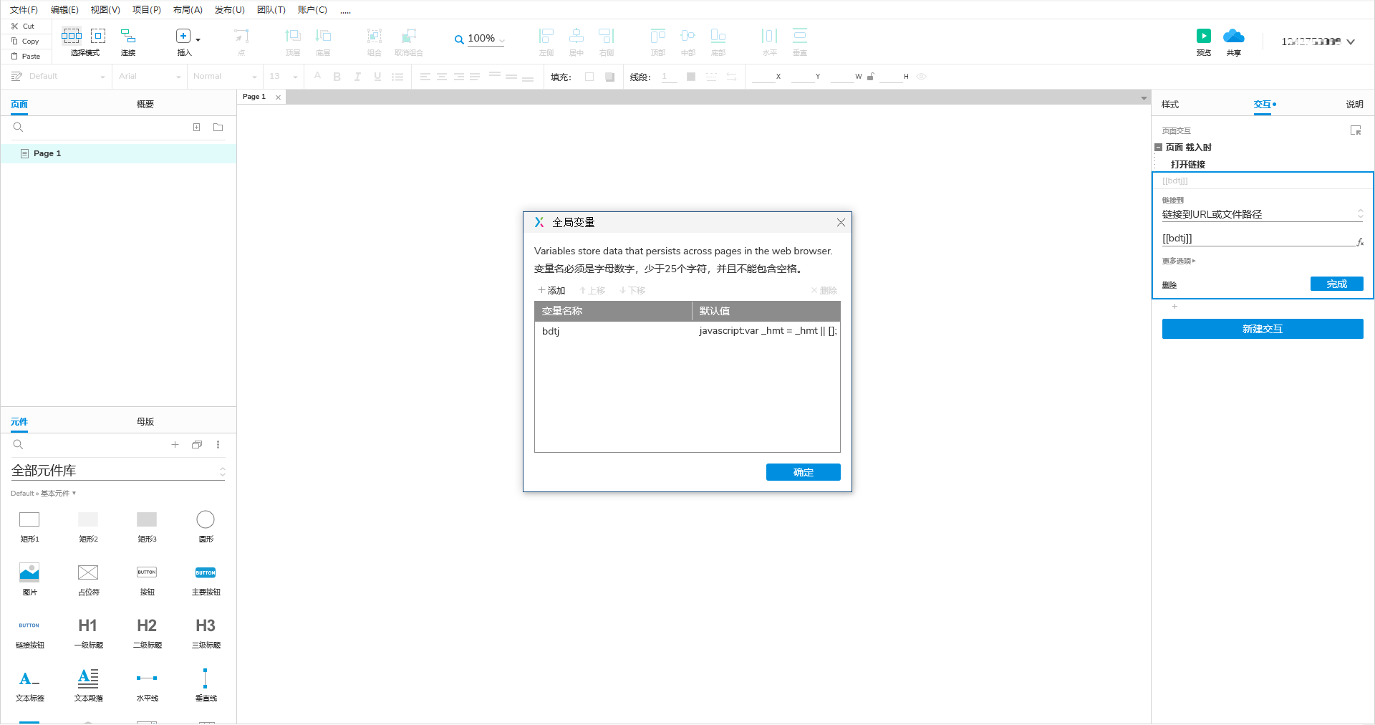Click the fill color swatch
The height and width of the screenshot is (725, 1375).
[589, 77]
